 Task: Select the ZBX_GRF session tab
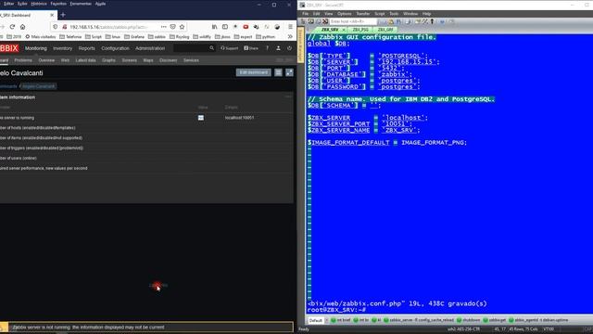(x=385, y=30)
